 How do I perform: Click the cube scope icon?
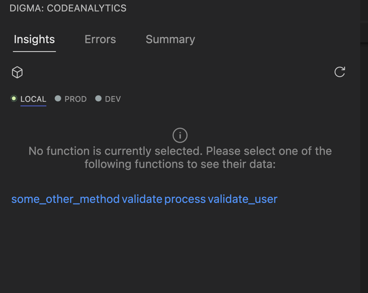17,72
